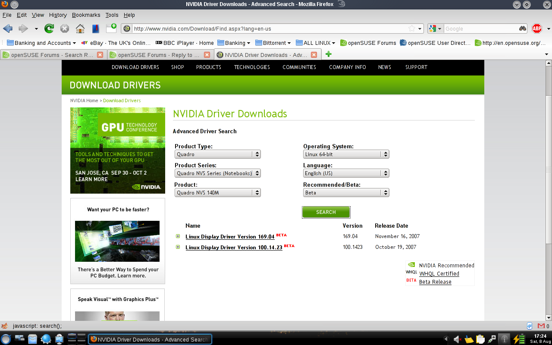Open the Edit menu
The image size is (552, 345).
pyautogui.click(x=22, y=15)
